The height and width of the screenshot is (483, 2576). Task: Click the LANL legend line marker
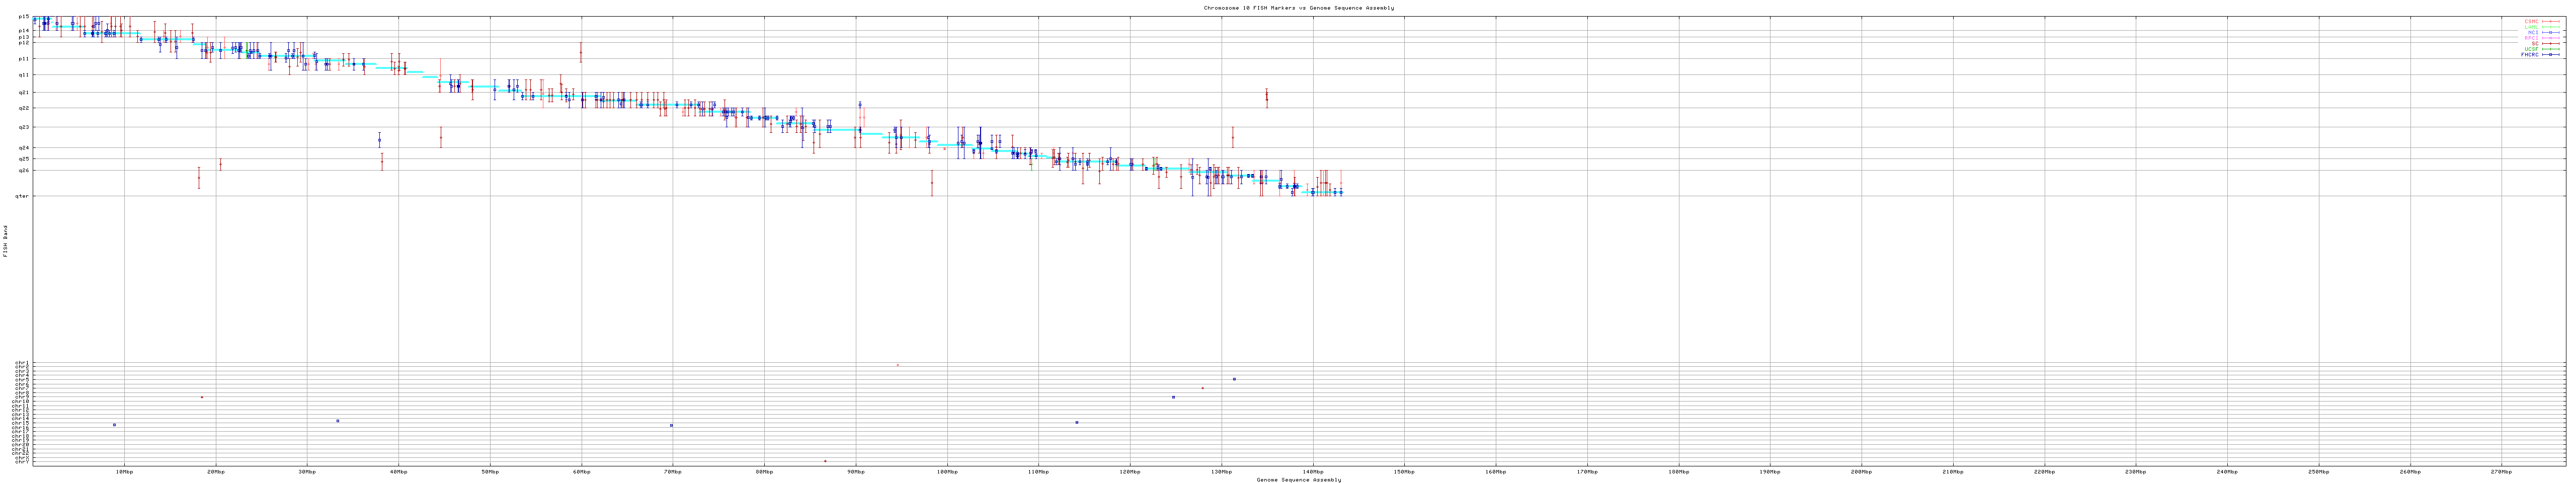(x=2550, y=27)
